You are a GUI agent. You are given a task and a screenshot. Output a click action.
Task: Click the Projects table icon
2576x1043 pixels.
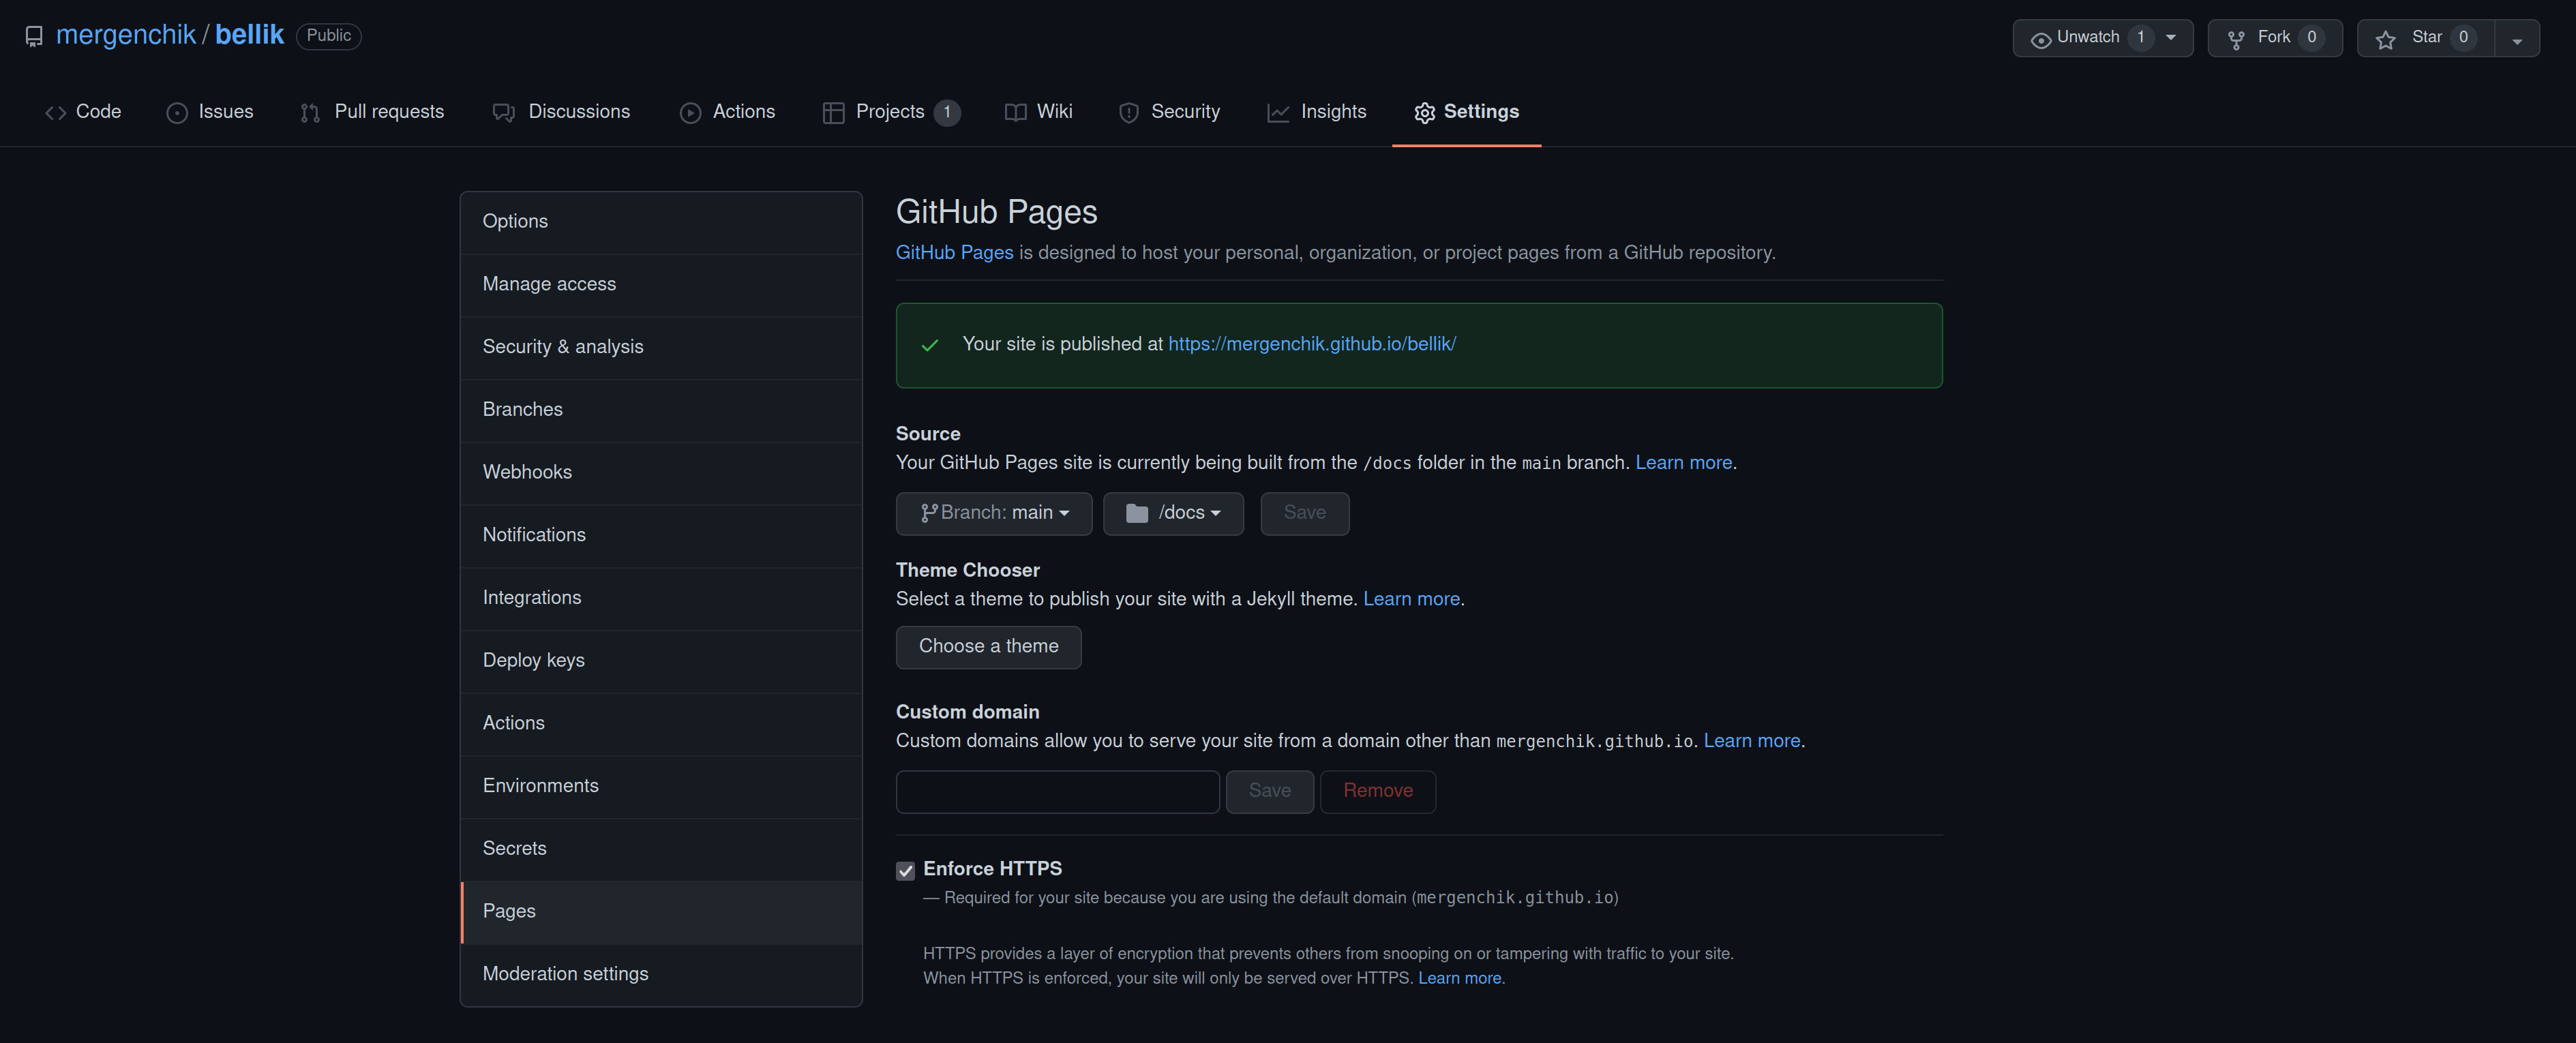(833, 113)
